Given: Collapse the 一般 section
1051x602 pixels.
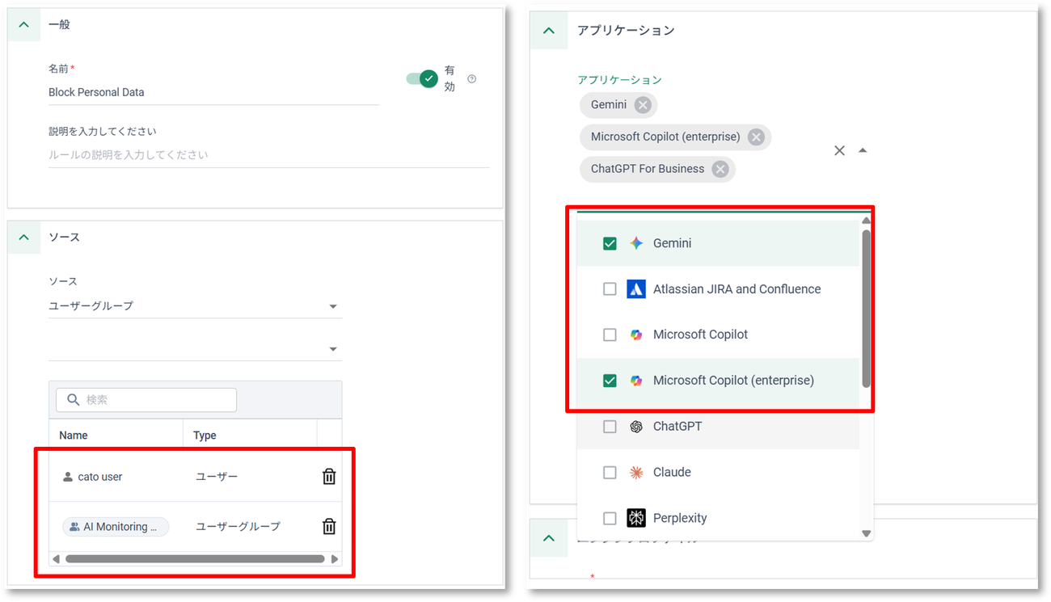Looking at the screenshot, I should click(24, 25).
